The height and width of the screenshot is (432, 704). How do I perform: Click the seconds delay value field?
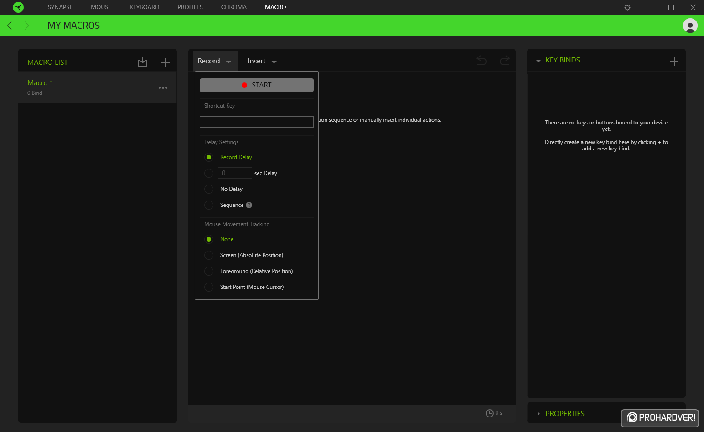pos(235,173)
